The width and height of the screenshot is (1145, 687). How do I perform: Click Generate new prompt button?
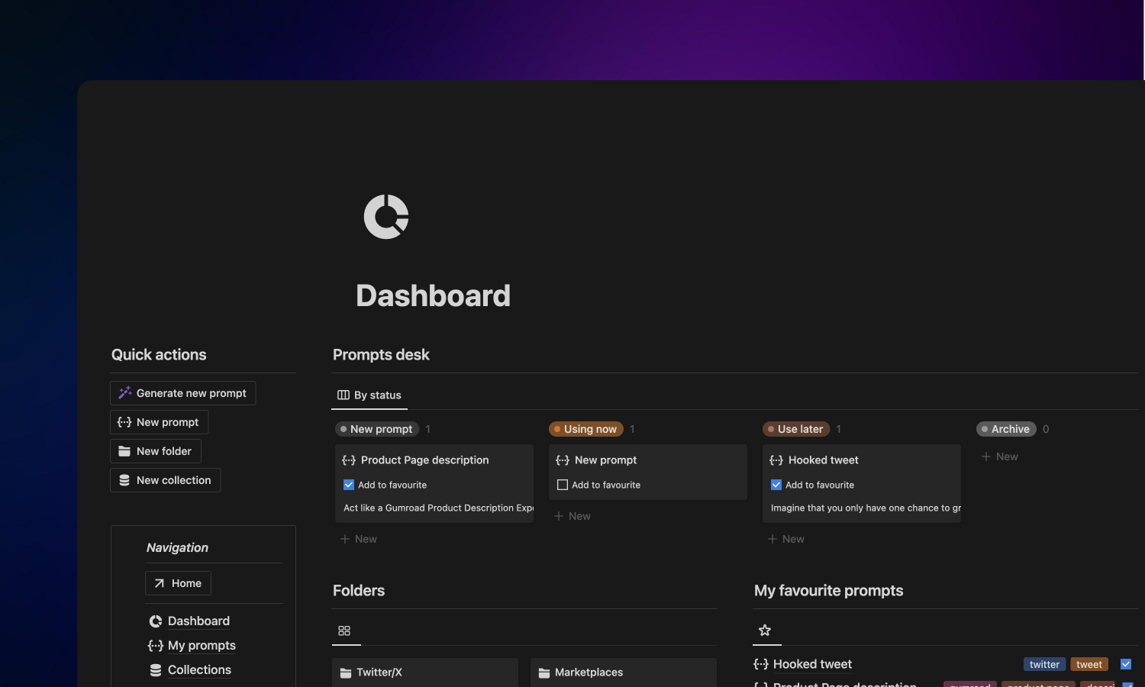pyautogui.click(x=183, y=393)
